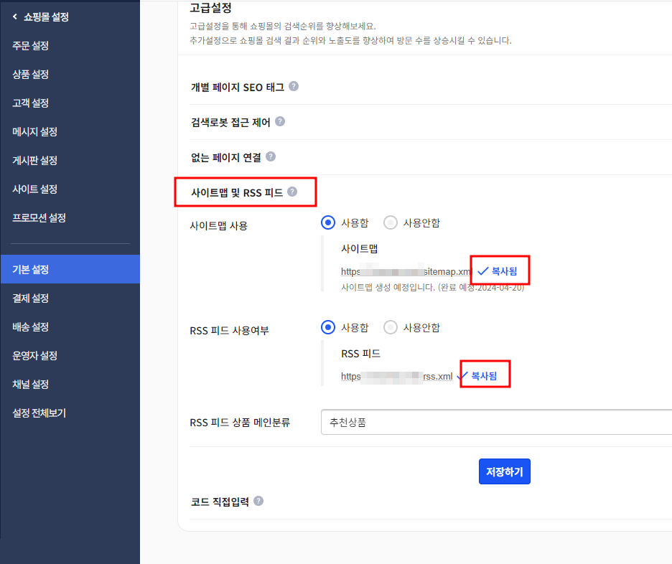
Task: Open the 추천상품 main category dropdown
Action: (495, 422)
